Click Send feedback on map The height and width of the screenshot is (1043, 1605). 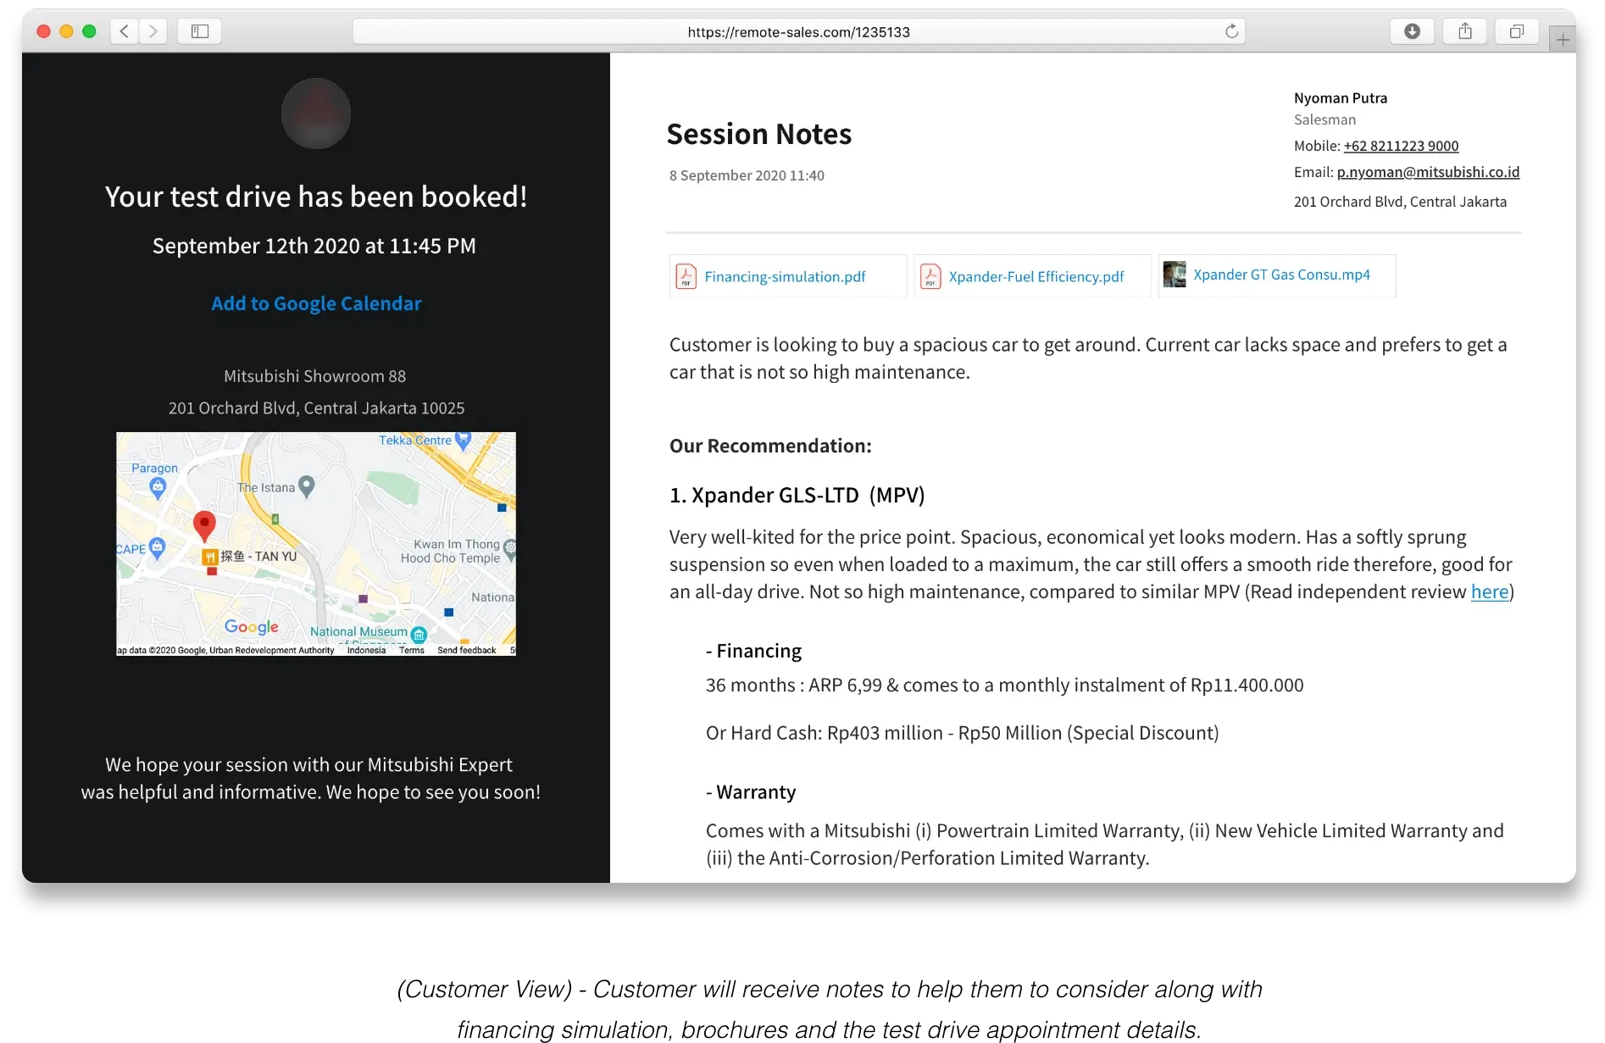(467, 651)
